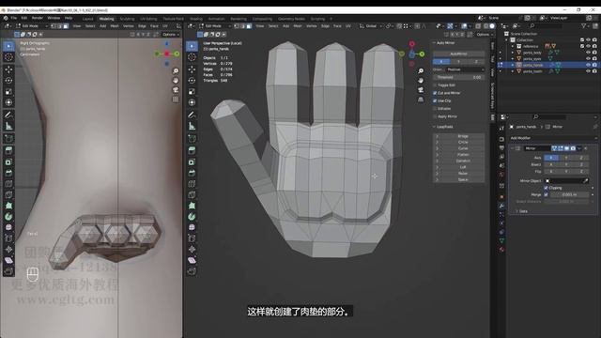
Task: Adjust the Threshold slider in Auto Mirror
Action: coord(458,77)
